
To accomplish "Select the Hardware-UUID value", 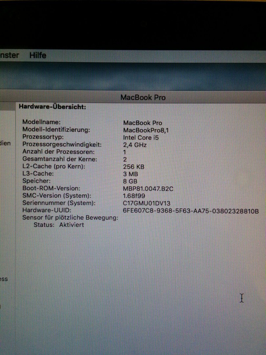I will click(x=191, y=211).
